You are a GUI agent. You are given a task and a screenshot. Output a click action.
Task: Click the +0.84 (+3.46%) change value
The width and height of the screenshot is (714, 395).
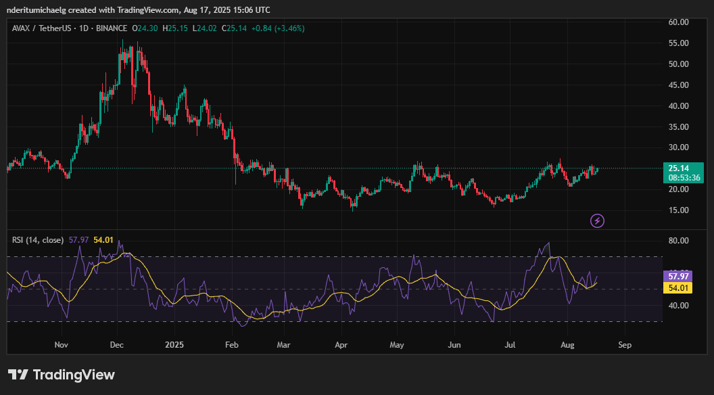click(x=277, y=28)
